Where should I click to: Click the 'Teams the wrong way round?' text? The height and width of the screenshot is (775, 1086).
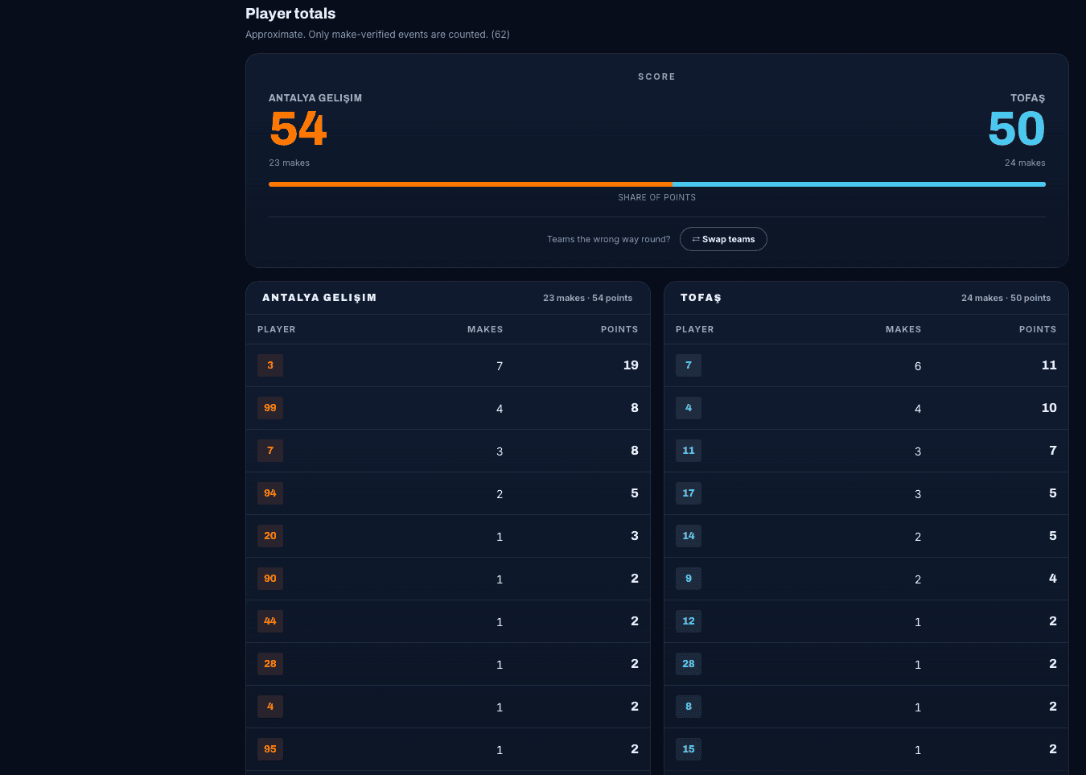pyautogui.click(x=609, y=239)
